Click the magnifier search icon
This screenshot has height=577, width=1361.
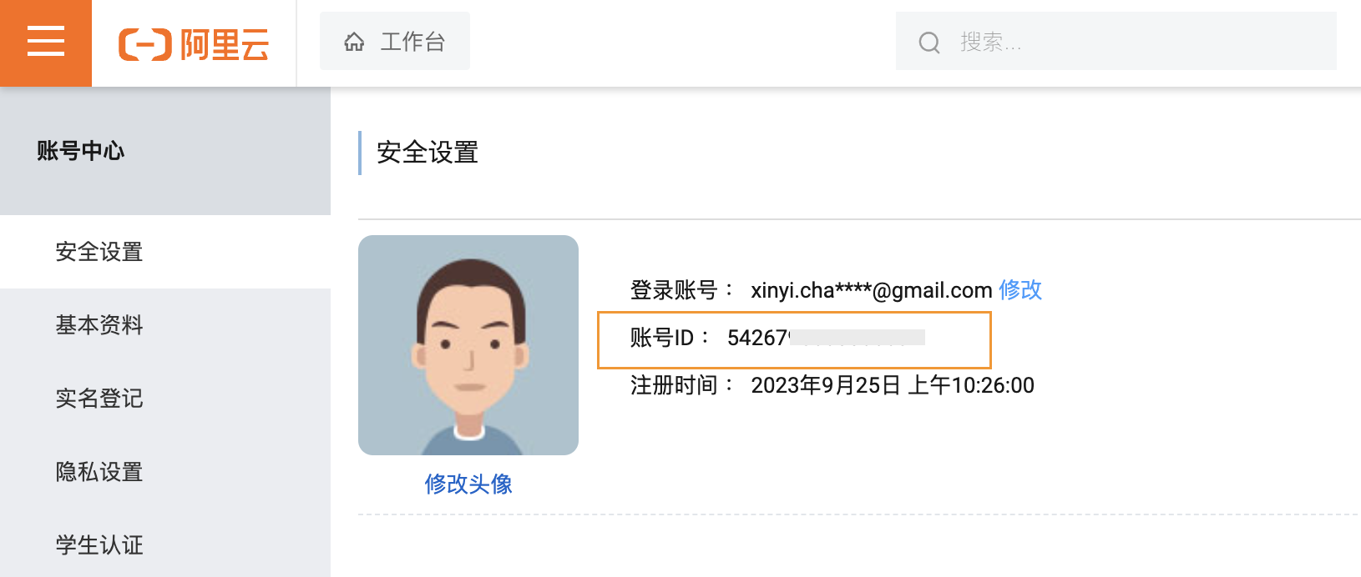click(929, 43)
